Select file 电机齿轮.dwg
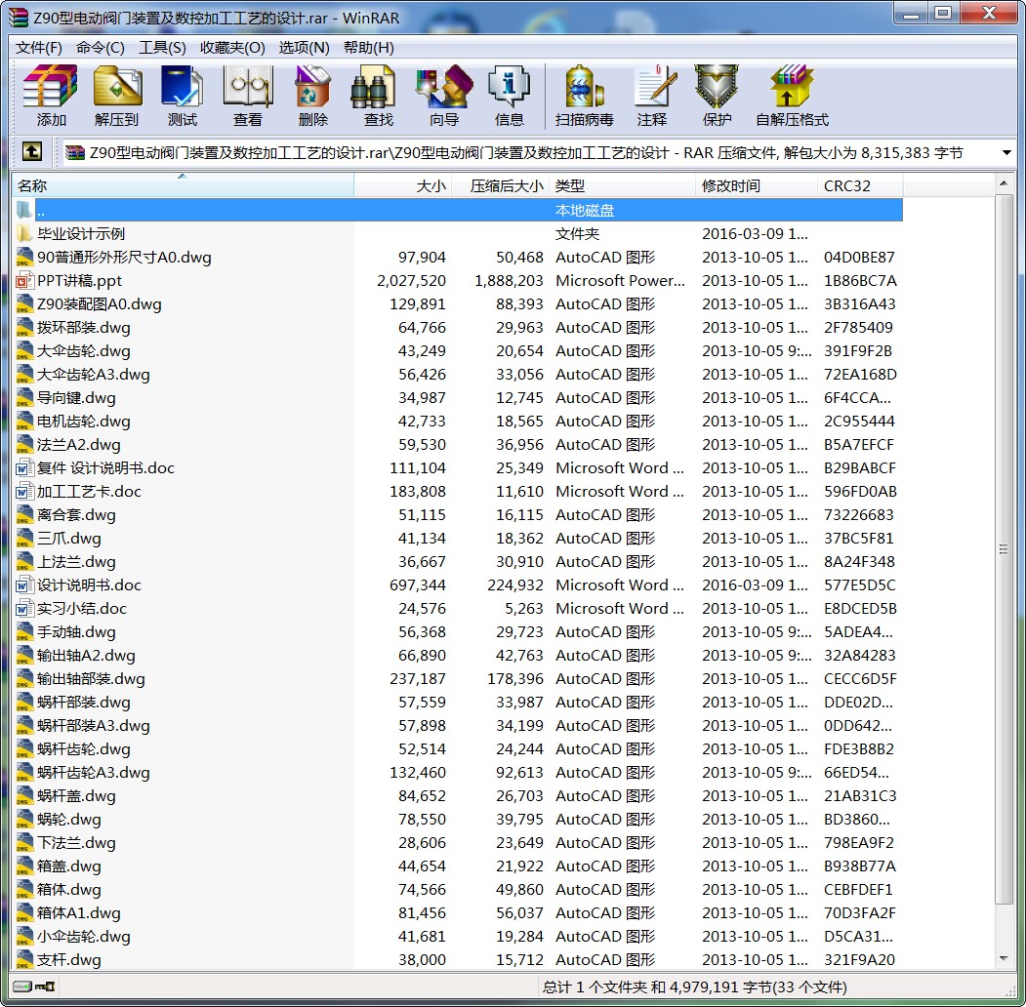 (83, 422)
